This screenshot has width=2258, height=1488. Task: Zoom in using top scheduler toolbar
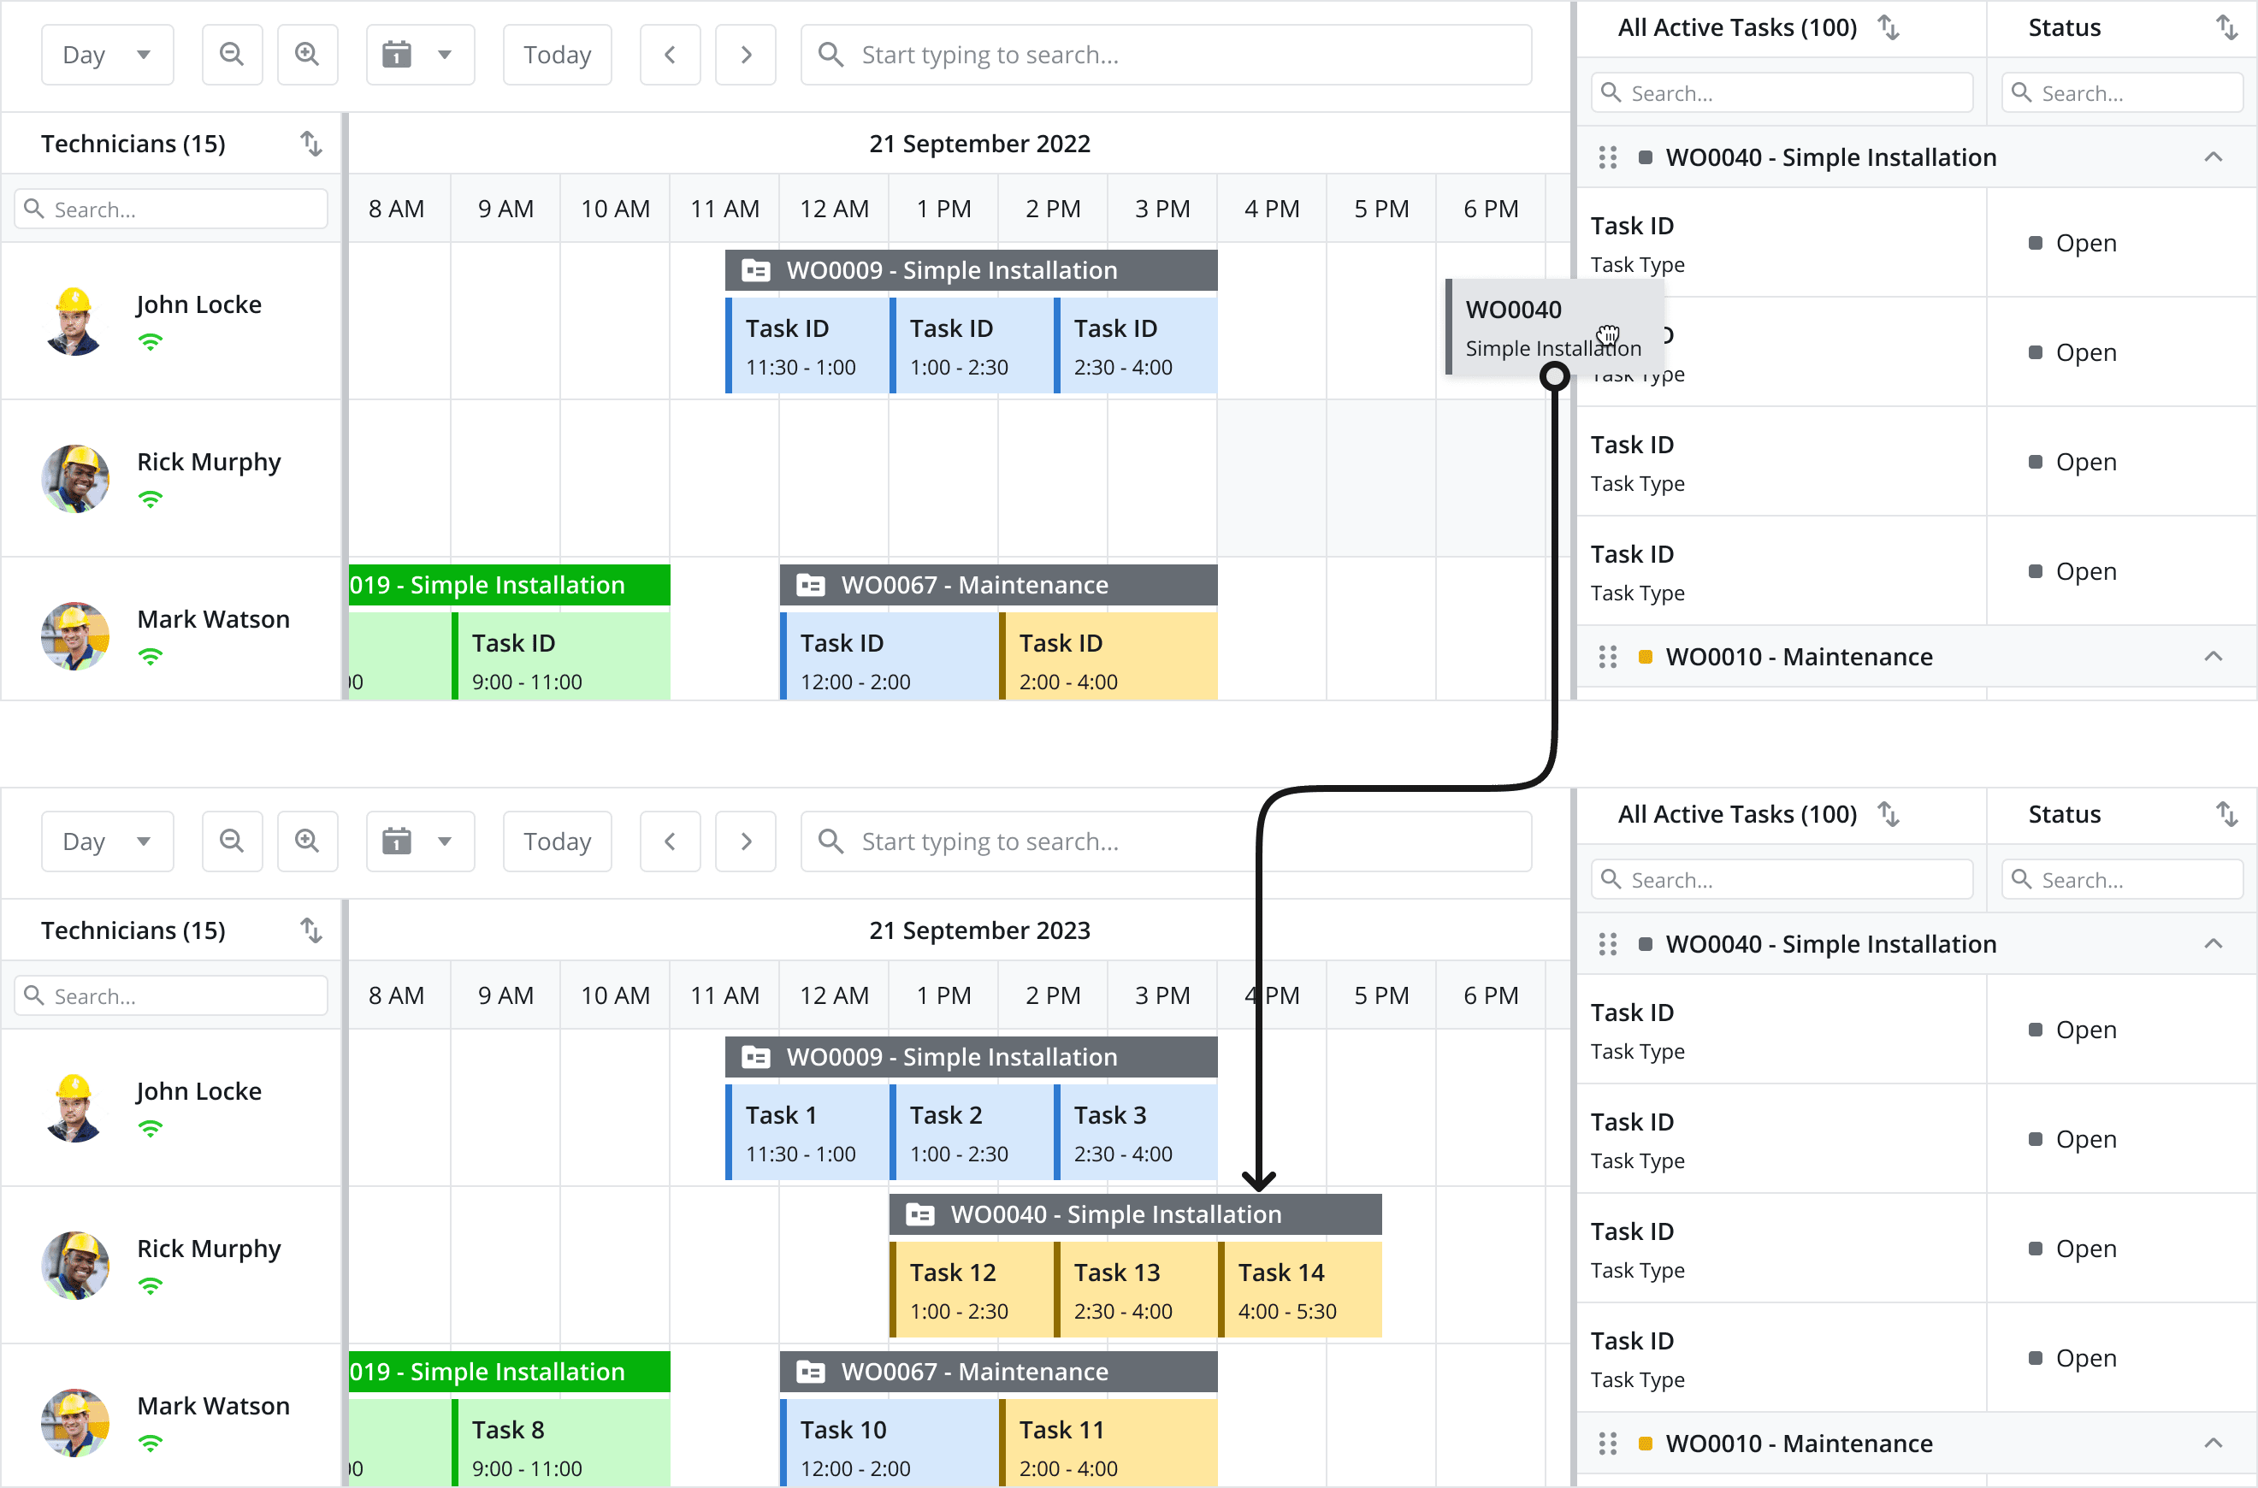[x=306, y=54]
